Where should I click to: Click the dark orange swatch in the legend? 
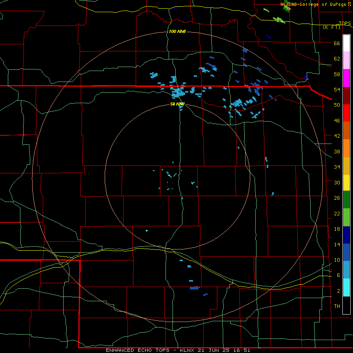(346, 131)
